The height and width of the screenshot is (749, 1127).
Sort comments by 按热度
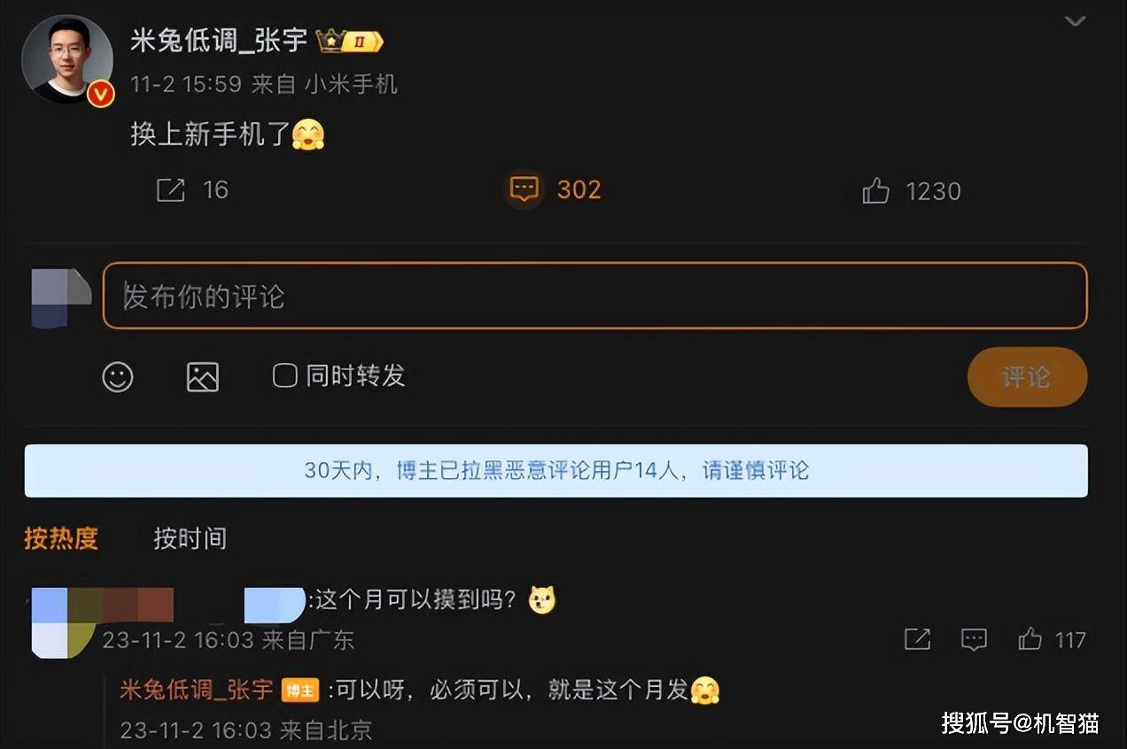tap(61, 538)
